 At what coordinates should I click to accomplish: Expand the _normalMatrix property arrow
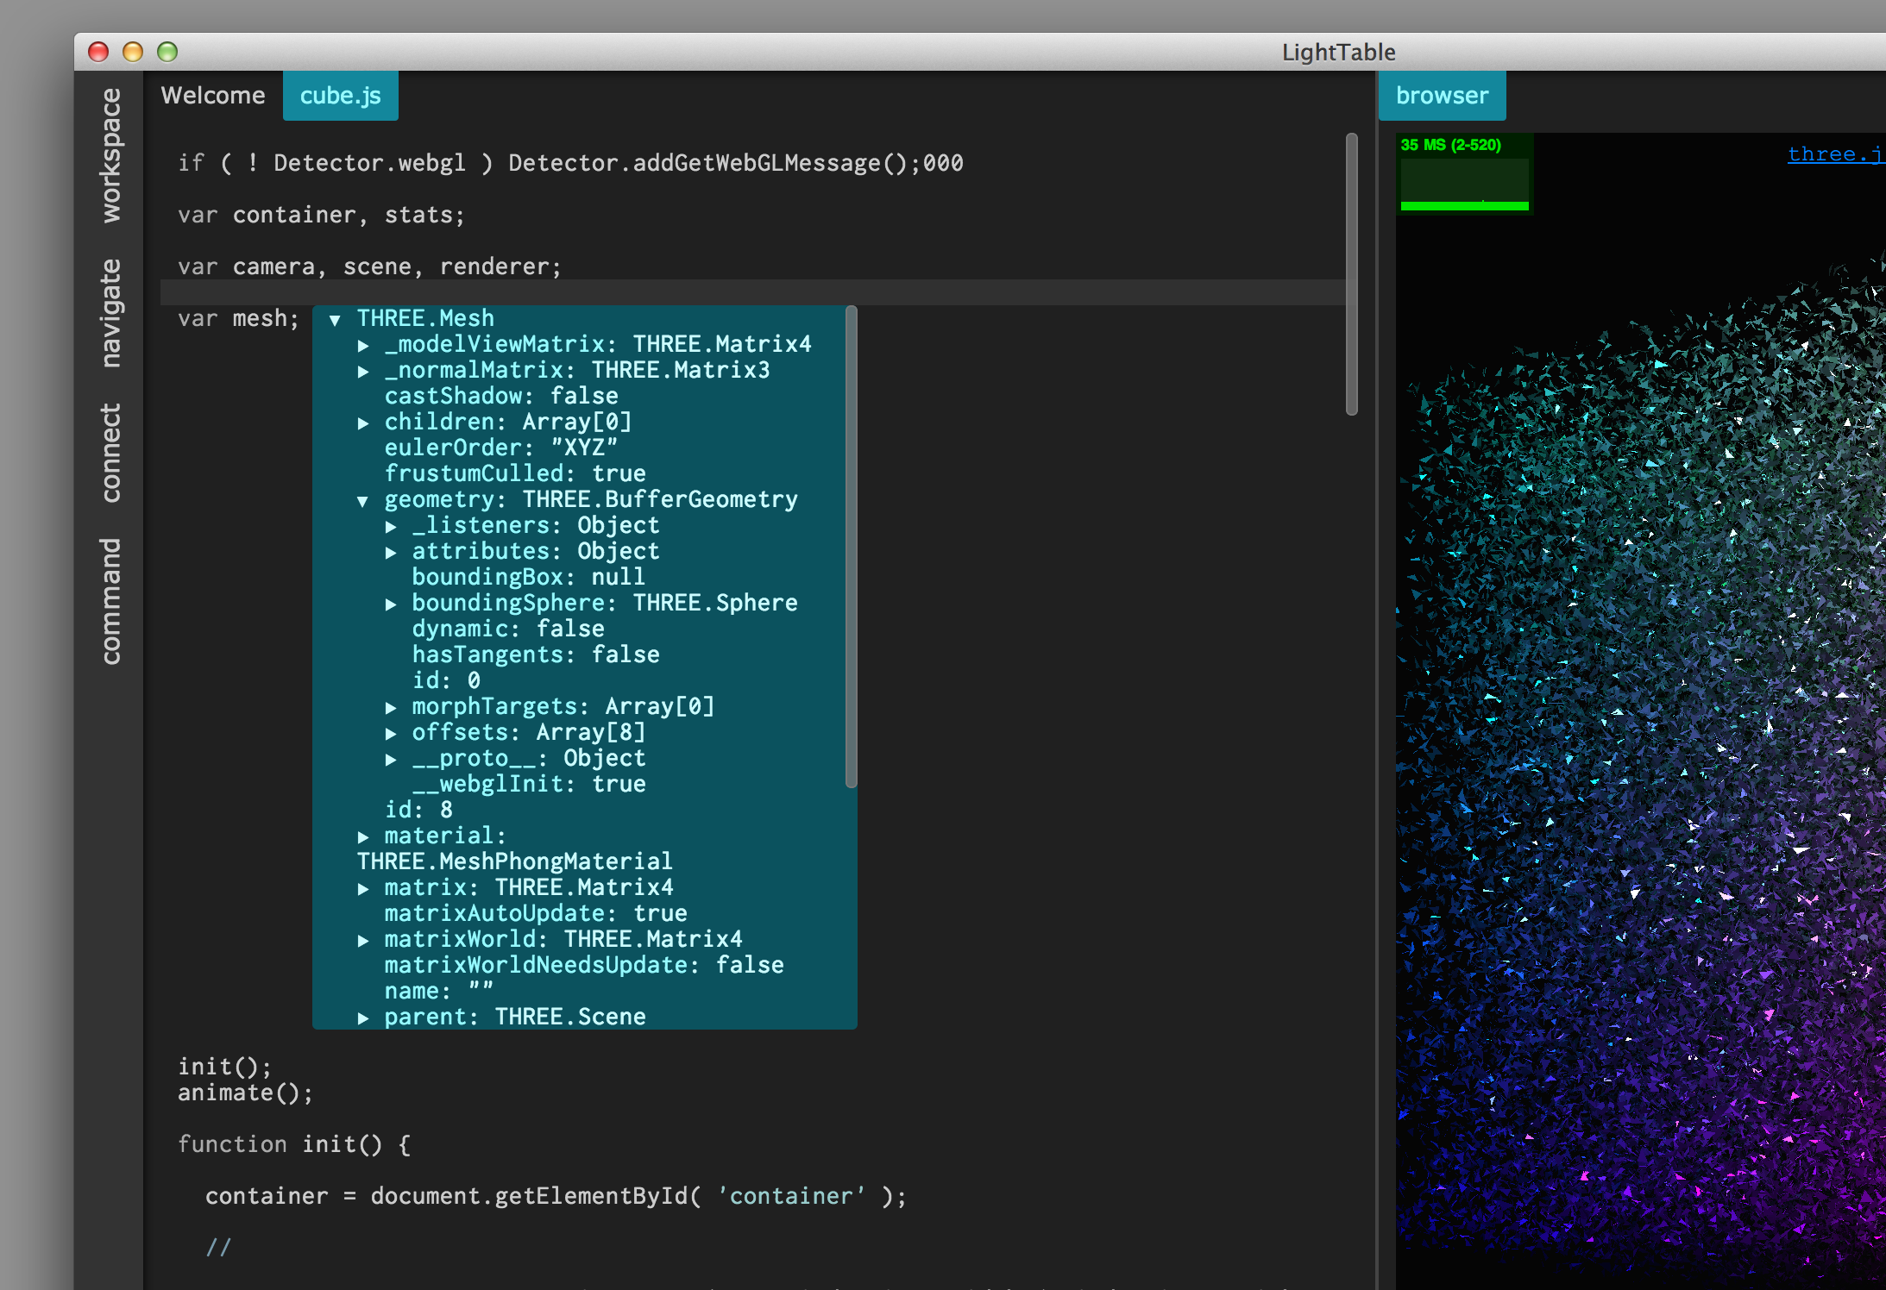coord(363,372)
